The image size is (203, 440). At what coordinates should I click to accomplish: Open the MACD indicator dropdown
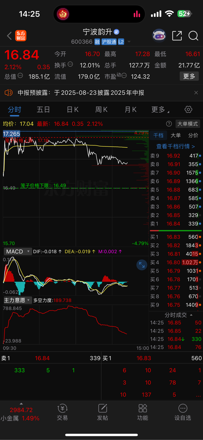[18, 251]
